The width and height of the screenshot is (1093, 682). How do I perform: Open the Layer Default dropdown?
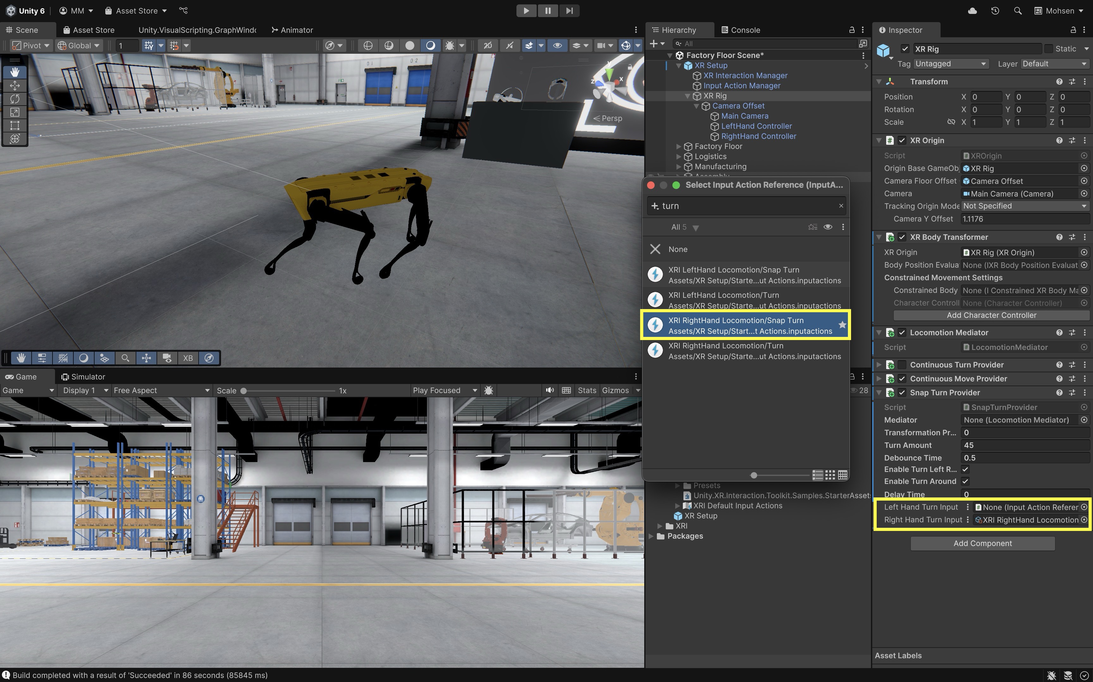[x=1055, y=64]
